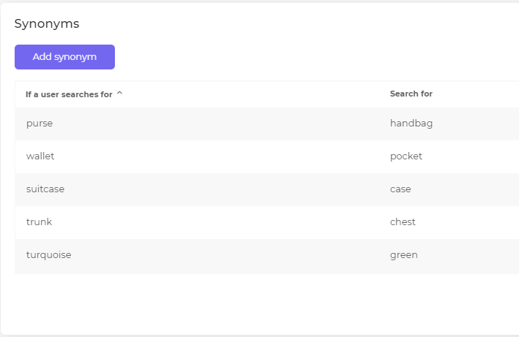
Task: Sort by 'If a user searches for' column
Action: coord(69,94)
